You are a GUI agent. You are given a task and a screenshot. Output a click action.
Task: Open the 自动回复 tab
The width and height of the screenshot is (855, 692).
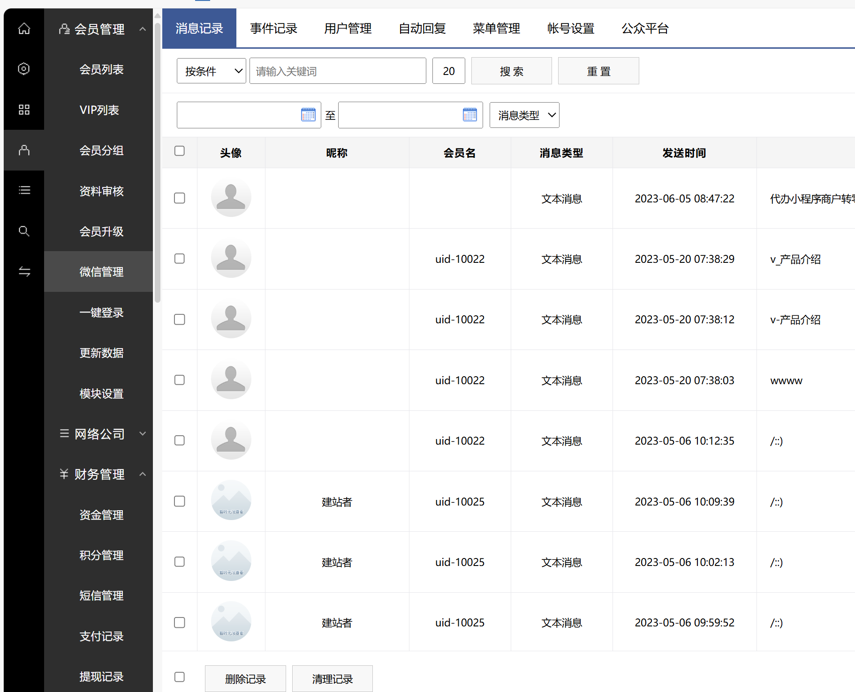[422, 28]
